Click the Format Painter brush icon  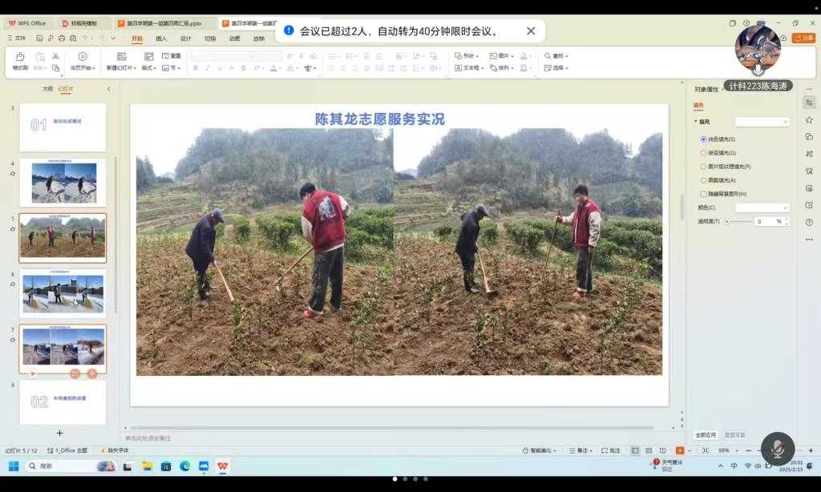pos(19,57)
